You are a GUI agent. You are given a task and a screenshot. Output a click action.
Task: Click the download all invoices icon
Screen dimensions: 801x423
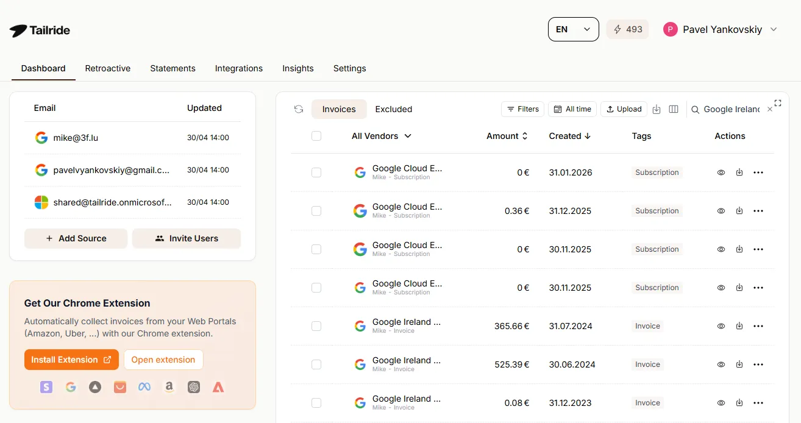[657, 109]
